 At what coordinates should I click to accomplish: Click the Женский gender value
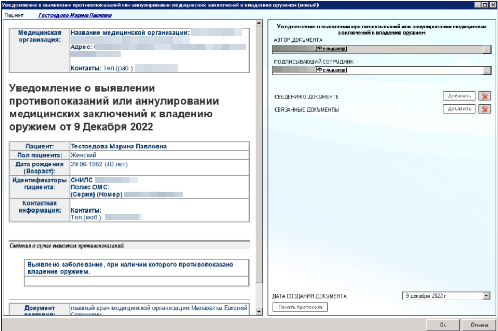pyautogui.click(x=83, y=155)
